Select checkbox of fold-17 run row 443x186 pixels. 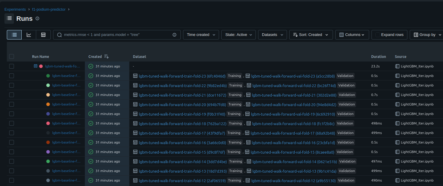click(x=12, y=133)
